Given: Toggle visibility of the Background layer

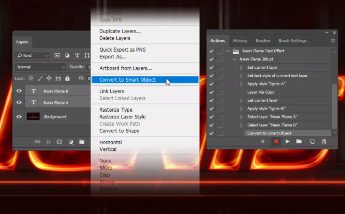Looking at the screenshot, I should coord(20,117).
